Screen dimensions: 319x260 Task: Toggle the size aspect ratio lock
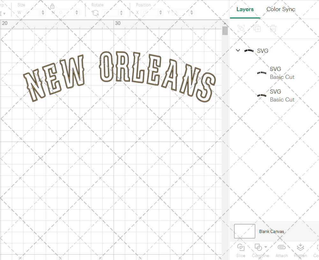point(52,6)
